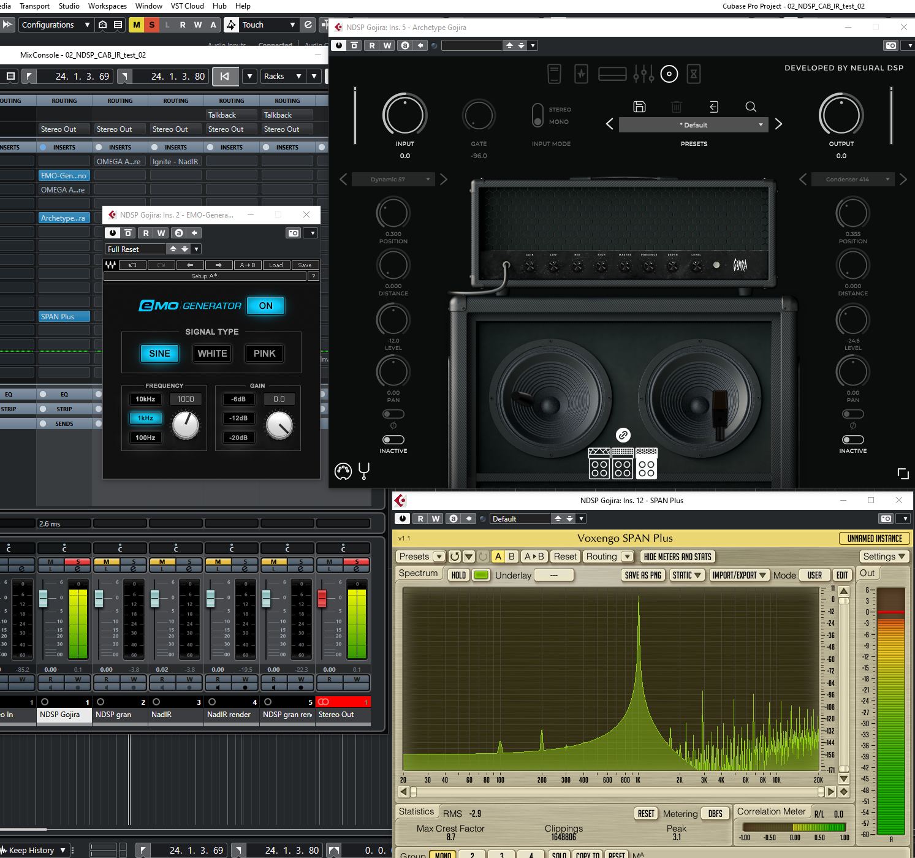
Task: Open the Window menu
Action: point(149,6)
